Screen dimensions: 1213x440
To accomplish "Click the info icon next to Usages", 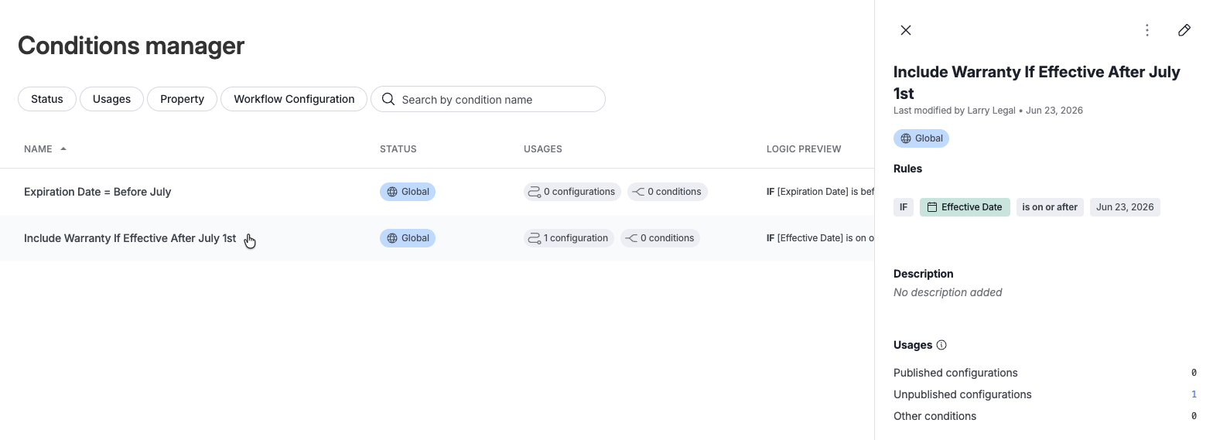I will tap(941, 345).
